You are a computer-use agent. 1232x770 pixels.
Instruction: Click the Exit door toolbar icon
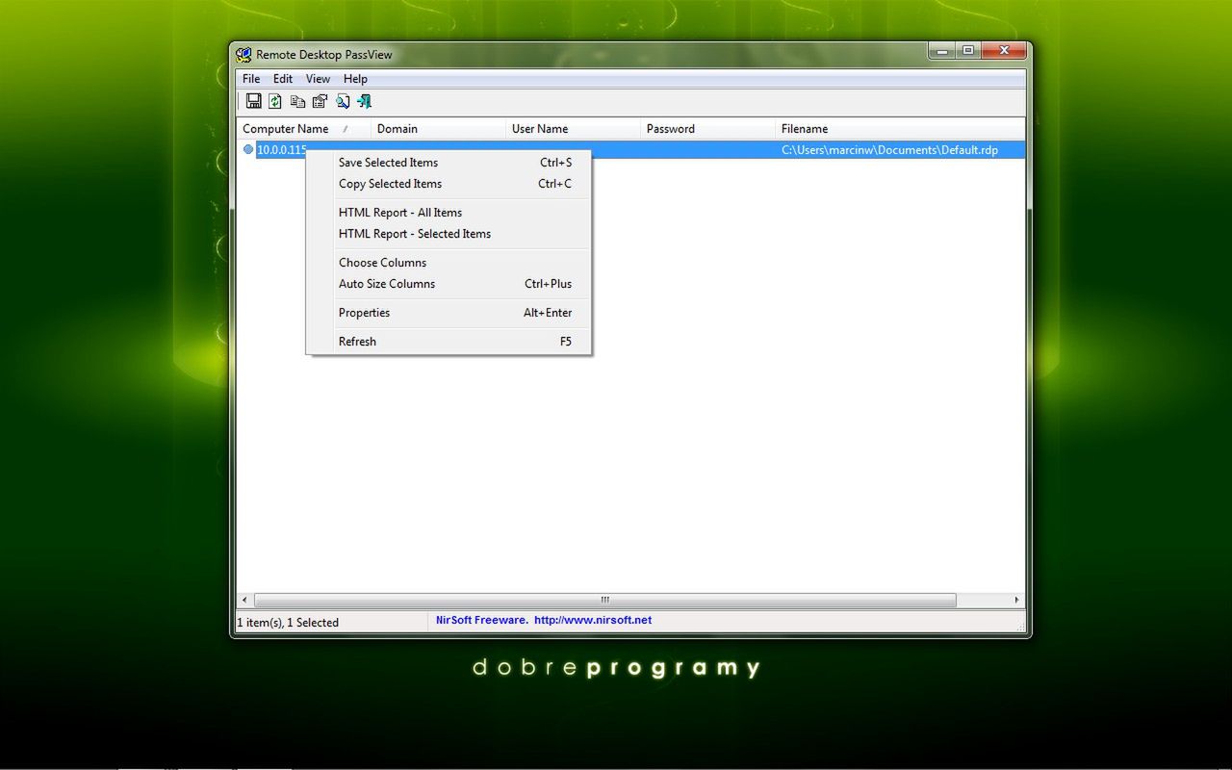click(x=364, y=101)
